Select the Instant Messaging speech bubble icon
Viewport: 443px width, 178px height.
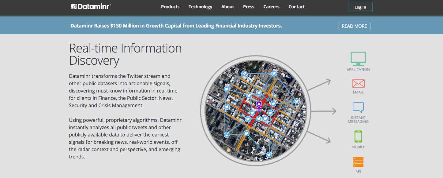point(358,108)
